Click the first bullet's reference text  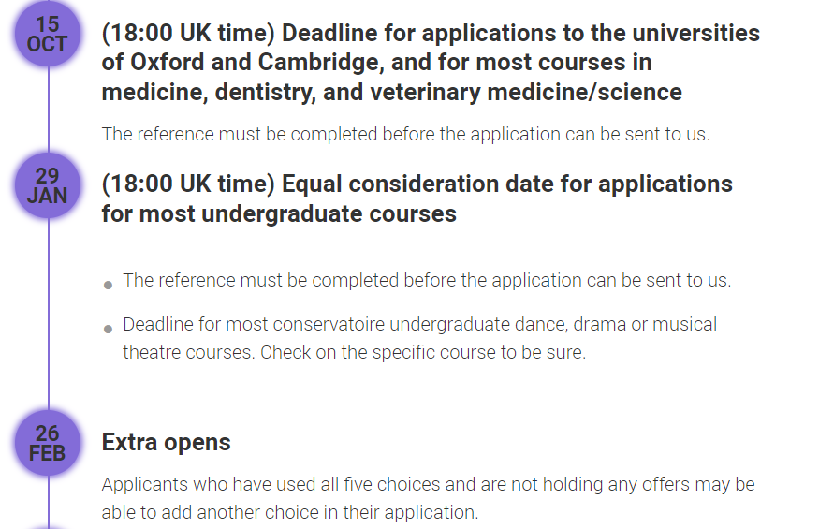click(427, 280)
